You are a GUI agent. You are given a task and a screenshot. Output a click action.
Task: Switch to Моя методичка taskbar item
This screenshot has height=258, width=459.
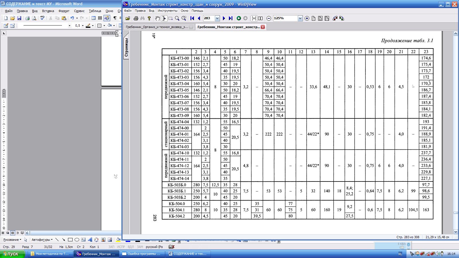[50, 254]
